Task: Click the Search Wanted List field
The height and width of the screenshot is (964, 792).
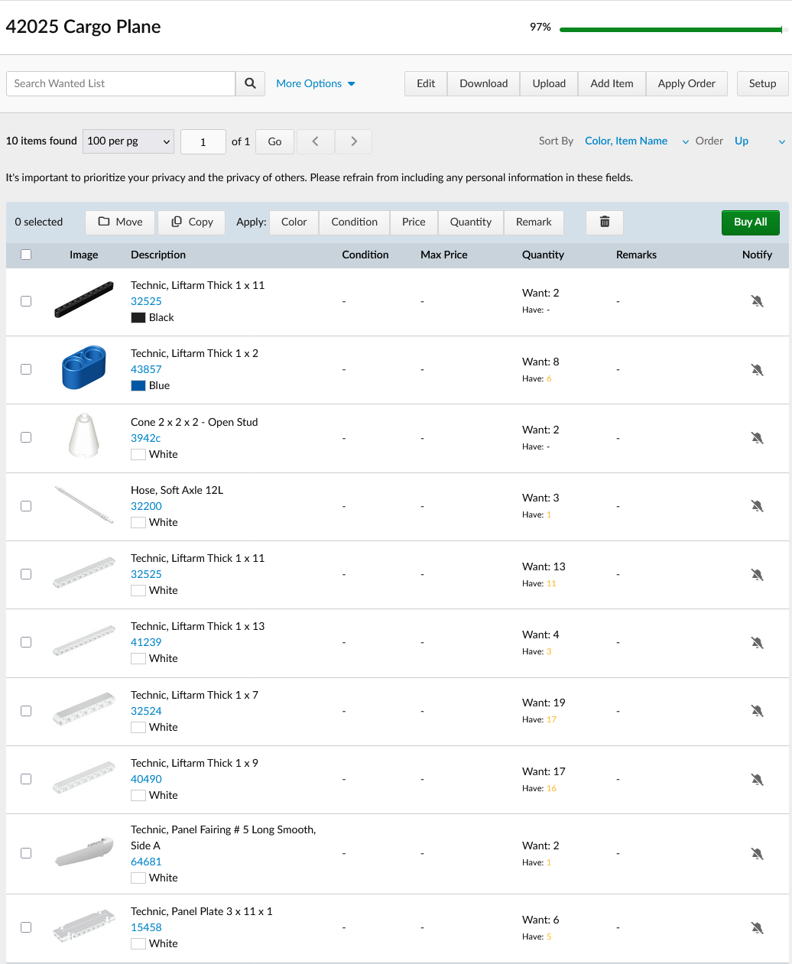Action: tap(121, 83)
